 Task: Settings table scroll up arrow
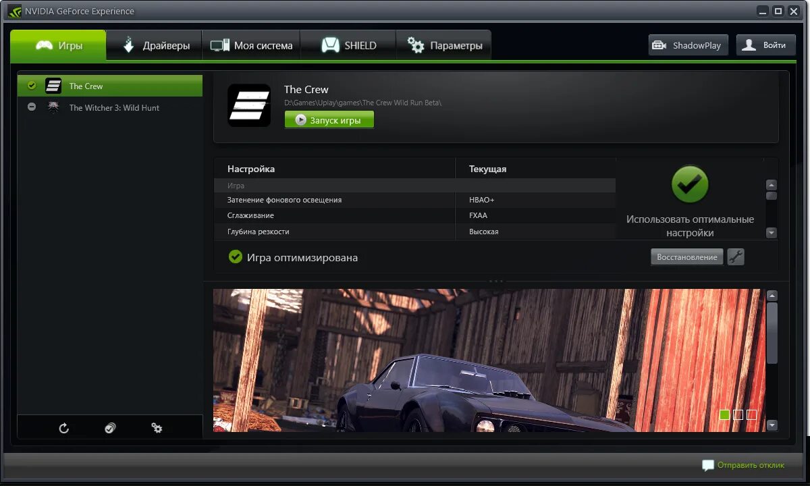pos(772,185)
